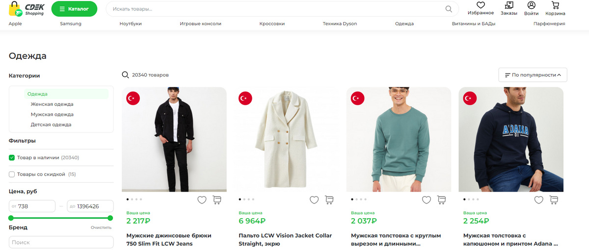589x250 pixels.
Task: Add the white coat to favorites
Action: pyautogui.click(x=314, y=200)
